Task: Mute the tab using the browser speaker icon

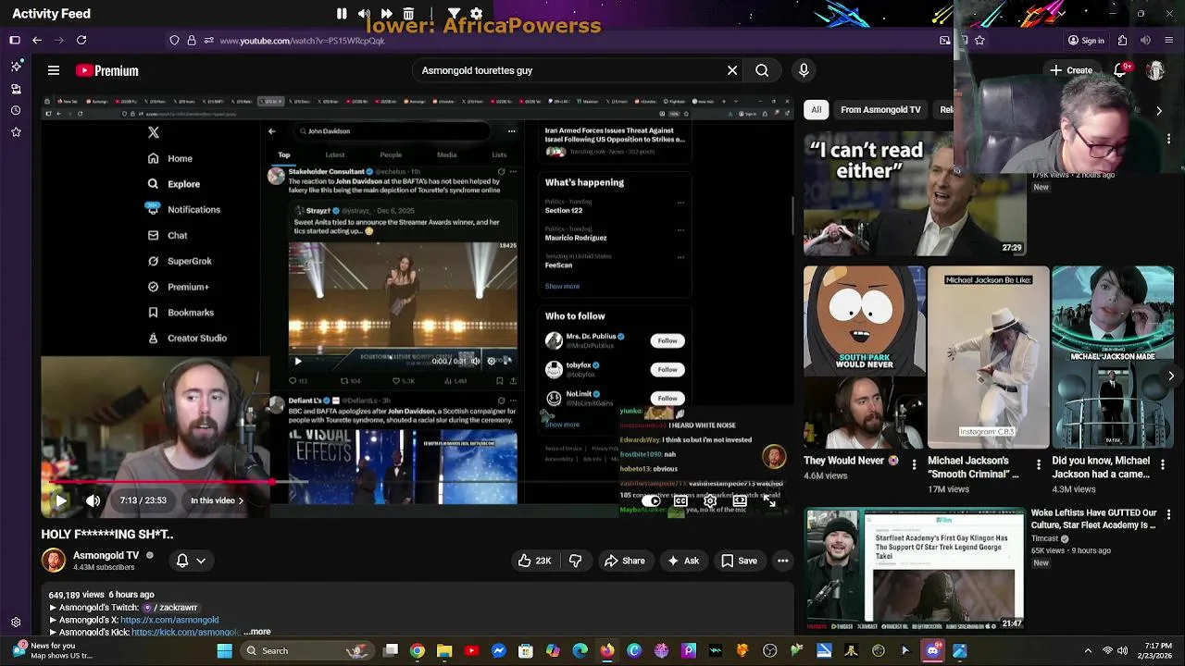Action: 1145,40
